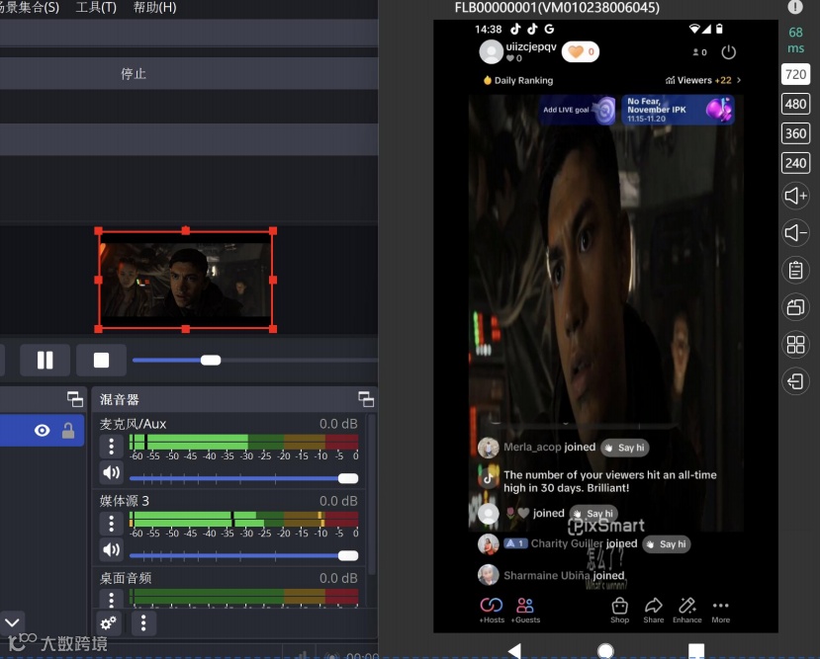Set emulator resolution to 720
820x659 pixels.
[795, 74]
